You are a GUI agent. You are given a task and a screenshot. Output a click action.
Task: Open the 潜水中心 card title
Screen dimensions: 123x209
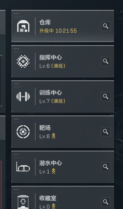[x=50, y=163]
